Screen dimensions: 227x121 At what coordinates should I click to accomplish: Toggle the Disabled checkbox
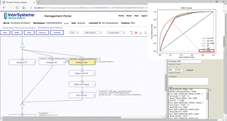(x=185, y=70)
